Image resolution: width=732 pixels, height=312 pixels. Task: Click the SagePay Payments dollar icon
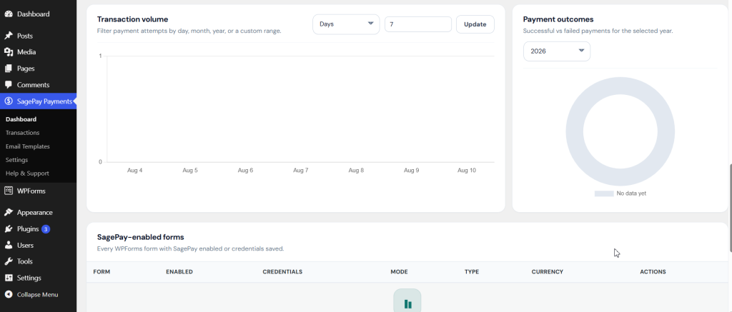click(x=9, y=101)
